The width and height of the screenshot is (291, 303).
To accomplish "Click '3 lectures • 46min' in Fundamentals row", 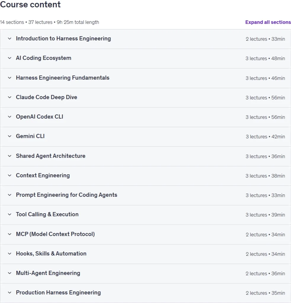I will 265,78.
